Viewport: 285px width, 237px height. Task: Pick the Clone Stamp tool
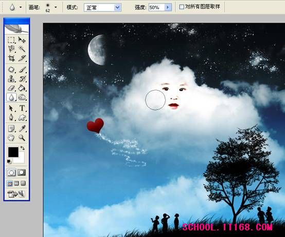pos(11,79)
